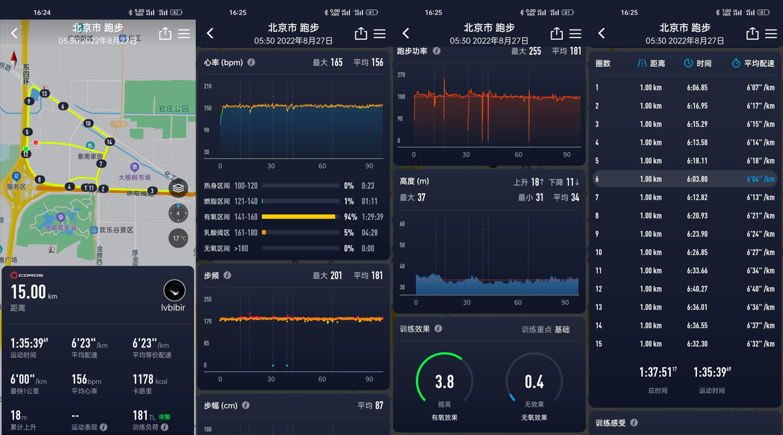Viewport: 783px width, 435px height.
Task: Tap the compass orientation button on map
Action: pyautogui.click(x=178, y=214)
